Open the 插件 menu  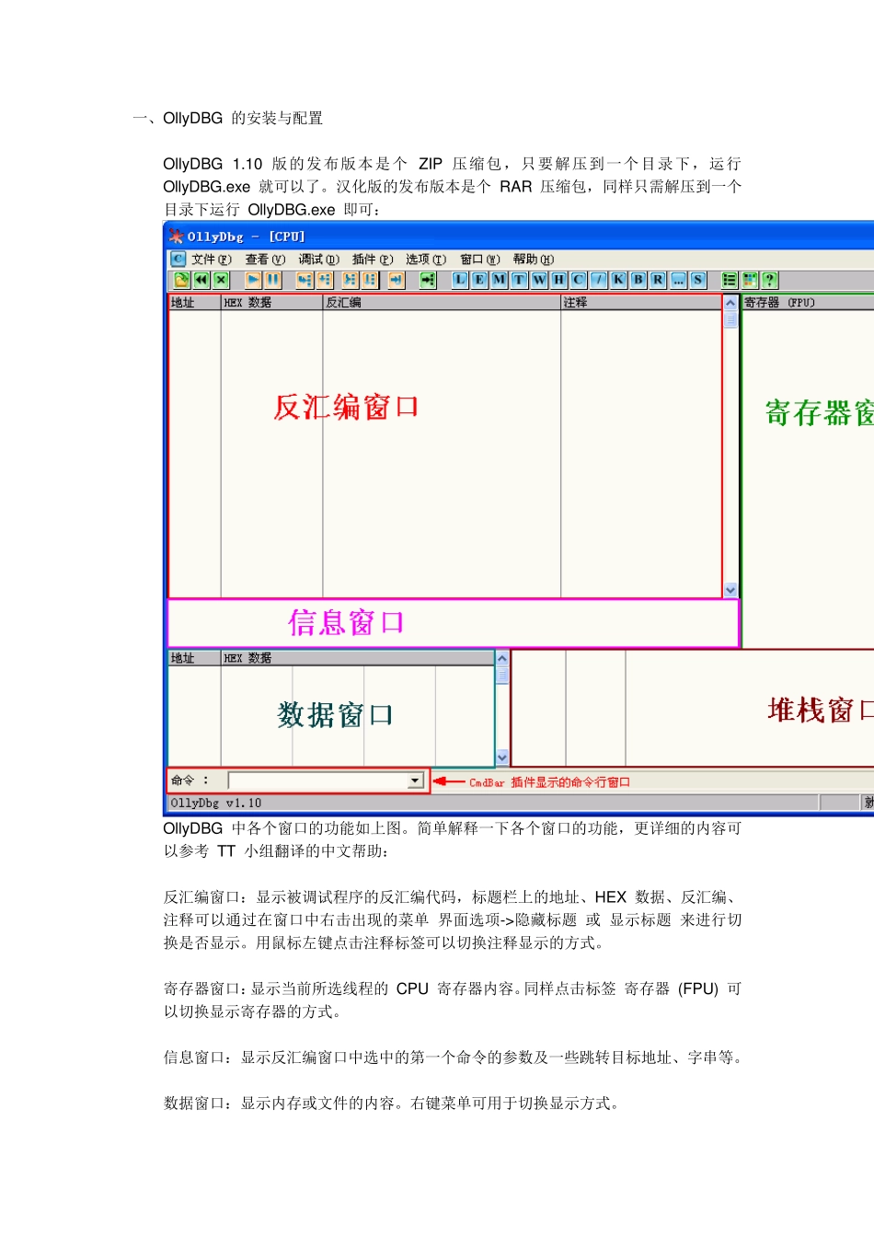pyautogui.click(x=372, y=260)
